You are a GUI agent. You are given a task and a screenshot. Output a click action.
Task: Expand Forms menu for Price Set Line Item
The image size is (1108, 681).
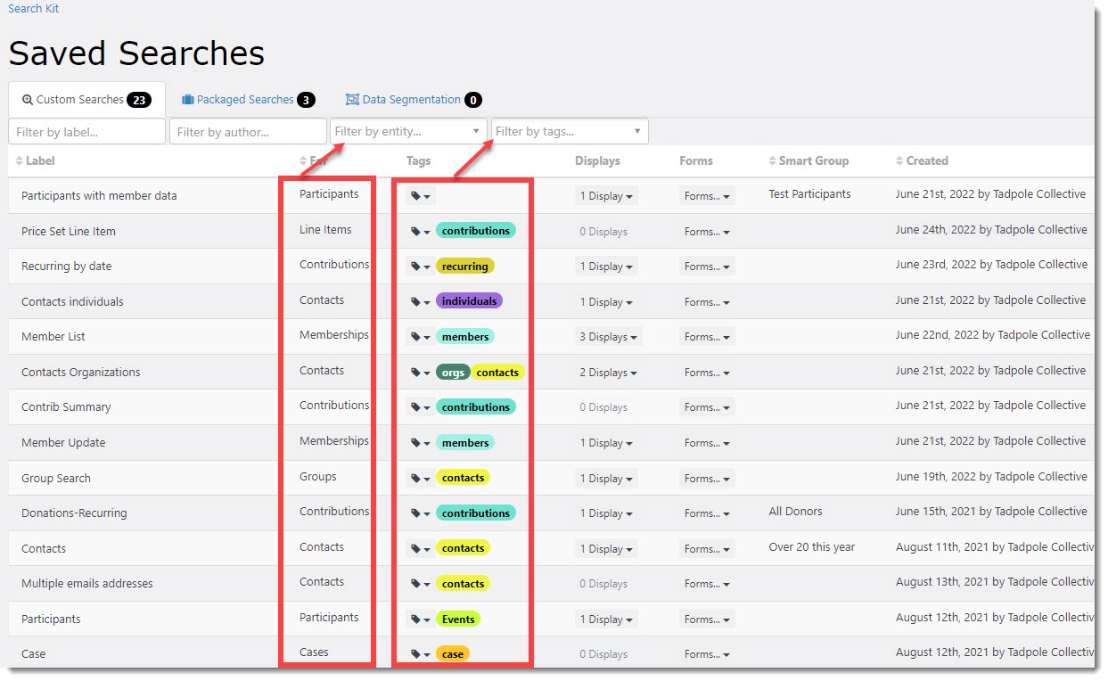(x=707, y=232)
